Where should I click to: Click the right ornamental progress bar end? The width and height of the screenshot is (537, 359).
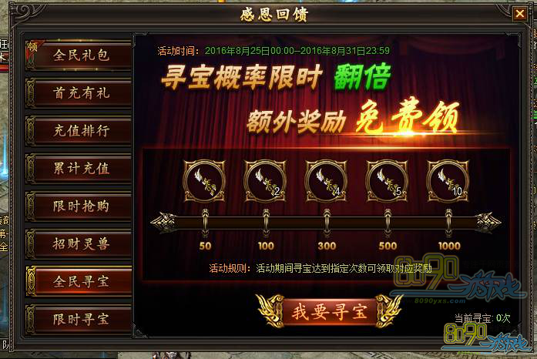(488, 223)
